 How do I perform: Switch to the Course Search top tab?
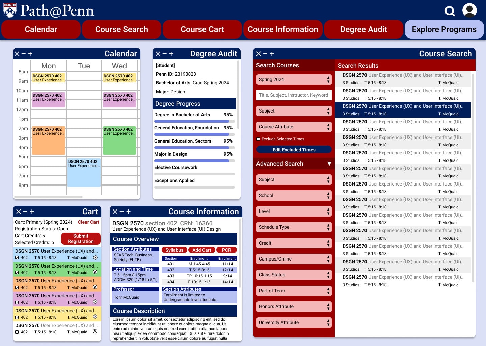point(122,29)
